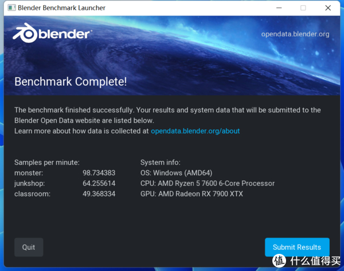344x271 pixels.
Task: Click the System info label
Action: tap(161, 162)
